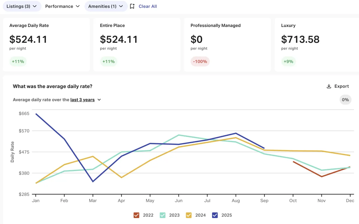
Task: Click the save filter bookmark icon
Action: coord(132,6)
